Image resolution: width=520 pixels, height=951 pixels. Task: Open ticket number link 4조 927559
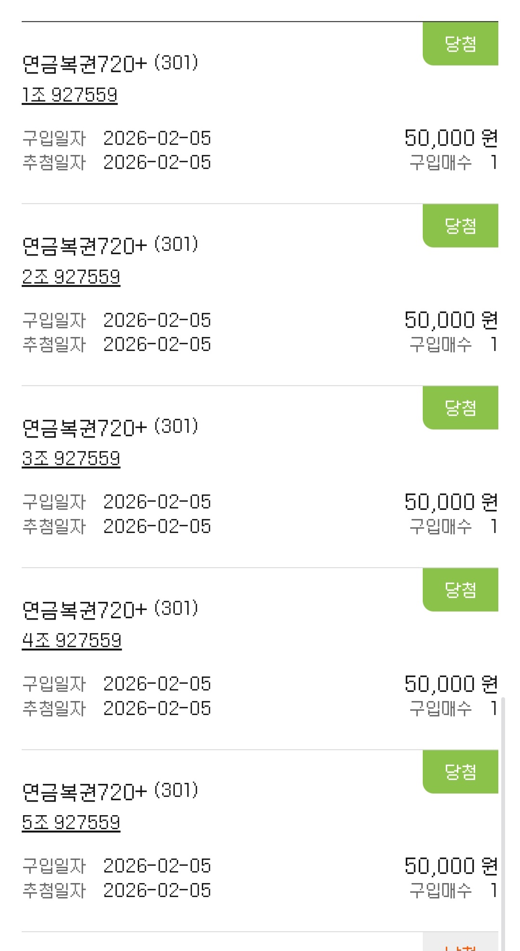click(x=72, y=640)
